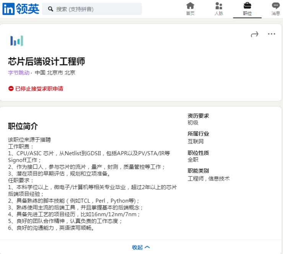
Task: Click the 任职要求： line
Action: (x=21, y=180)
